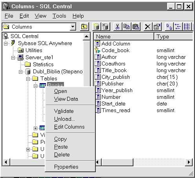Click the Server_ste1 computer icon
The width and height of the screenshot is (195, 178).
tap(20, 57)
